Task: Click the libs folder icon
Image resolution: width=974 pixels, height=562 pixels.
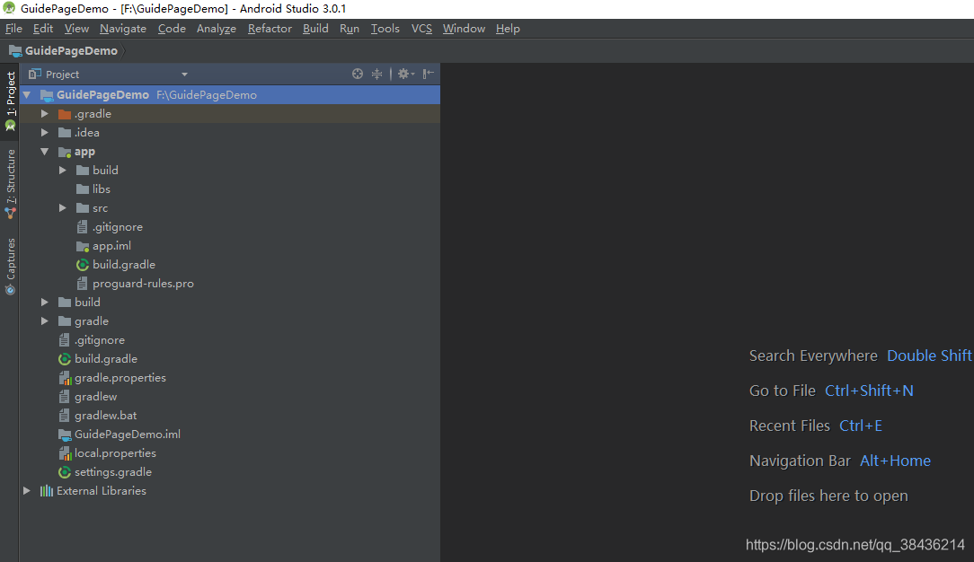Action: pyautogui.click(x=83, y=189)
